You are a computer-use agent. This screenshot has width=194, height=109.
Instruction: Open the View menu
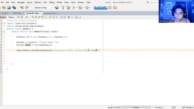13,2
